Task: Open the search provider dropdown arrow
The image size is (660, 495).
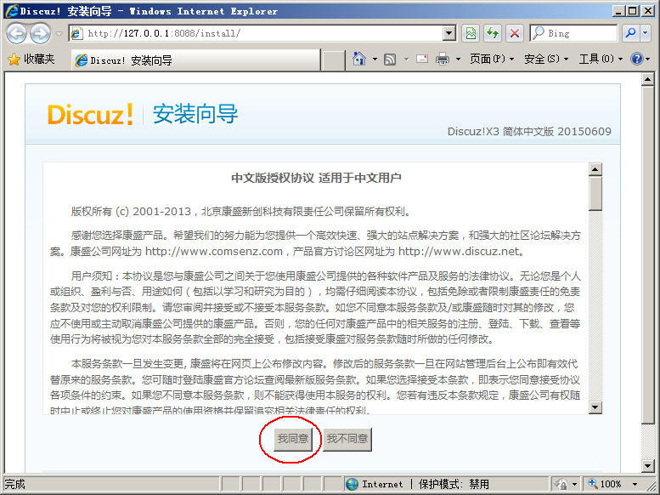Action: [x=646, y=33]
